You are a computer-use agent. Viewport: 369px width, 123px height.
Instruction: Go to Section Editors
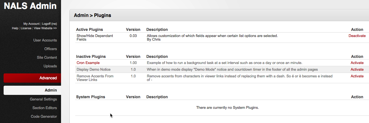(45, 108)
